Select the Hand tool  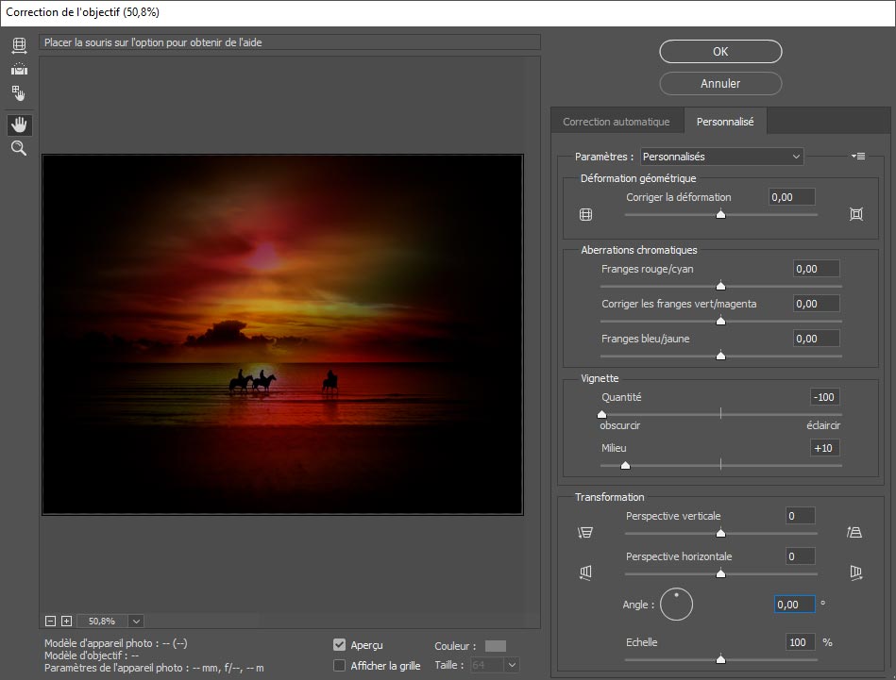tap(19, 124)
